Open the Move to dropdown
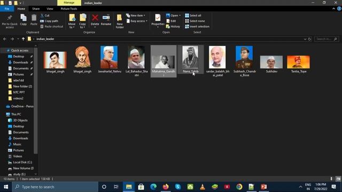The image size is (342, 192). [72, 21]
